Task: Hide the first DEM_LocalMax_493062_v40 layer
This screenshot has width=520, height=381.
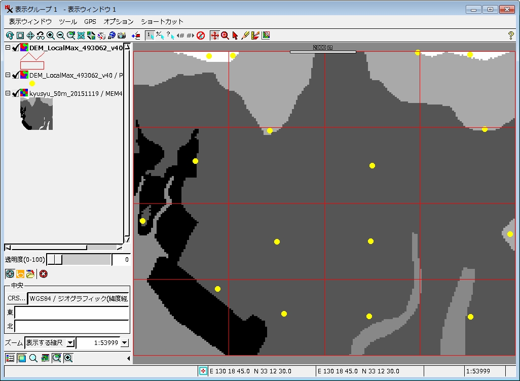Action: (x=15, y=48)
